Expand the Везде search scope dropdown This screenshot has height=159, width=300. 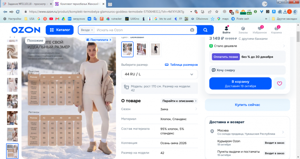[87, 30]
